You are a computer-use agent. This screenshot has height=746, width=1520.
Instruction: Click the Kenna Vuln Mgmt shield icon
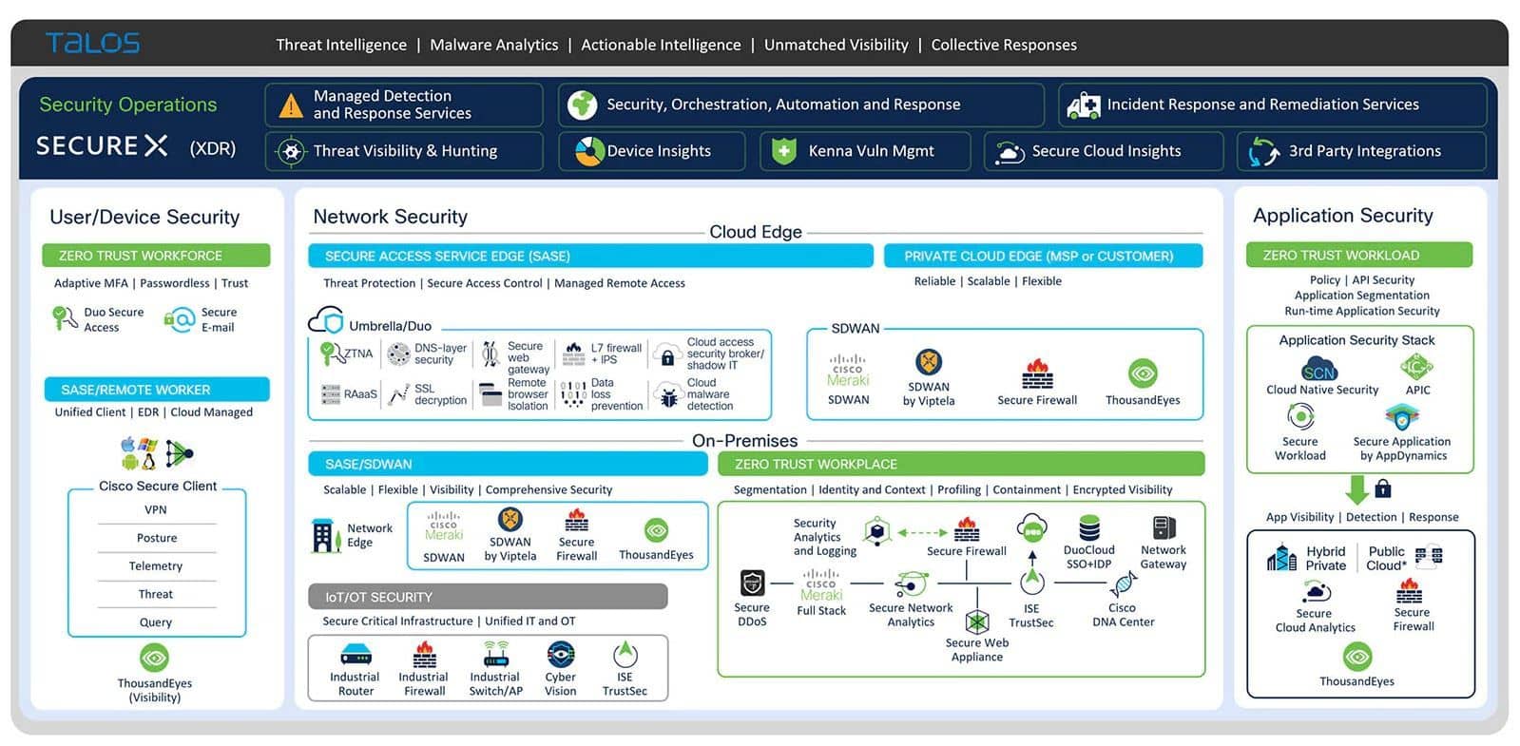(783, 151)
